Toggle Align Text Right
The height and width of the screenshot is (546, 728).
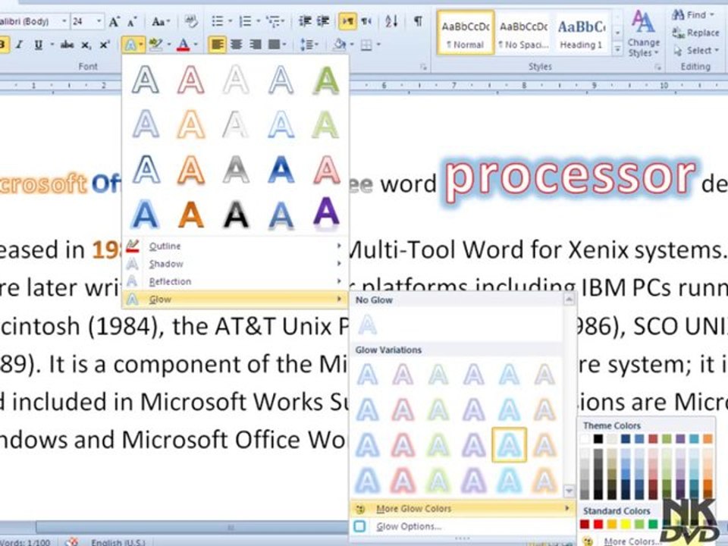click(x=256, y=45)
